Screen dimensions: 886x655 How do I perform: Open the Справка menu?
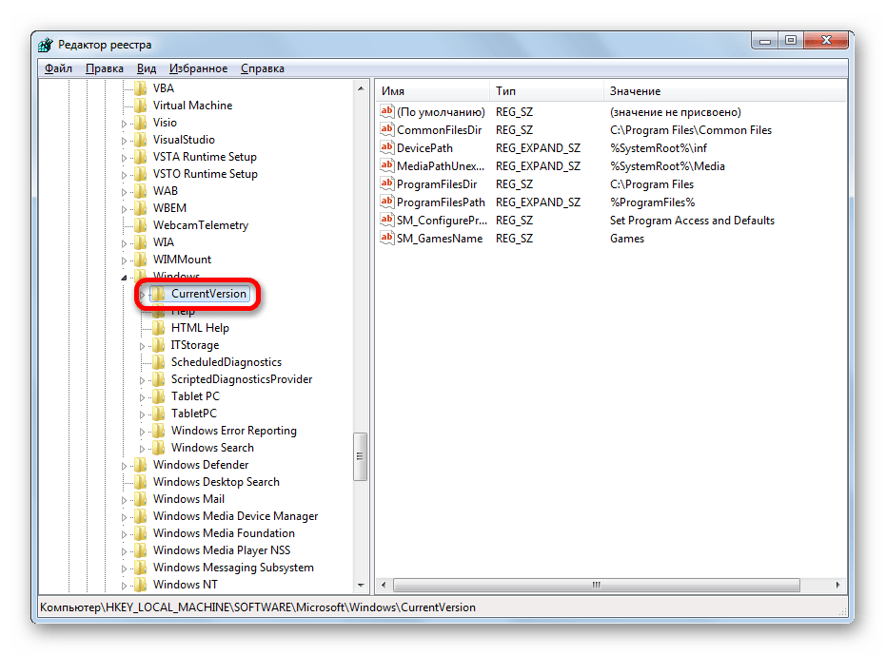click(x=263, y=68)
